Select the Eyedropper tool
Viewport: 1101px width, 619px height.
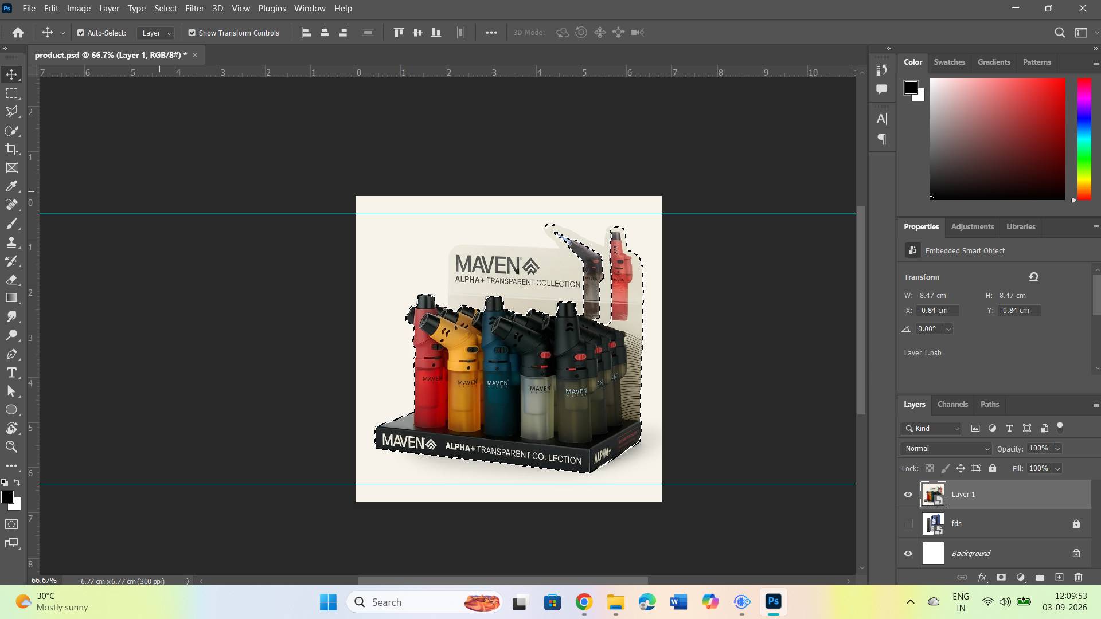click(x=11, y=186)
